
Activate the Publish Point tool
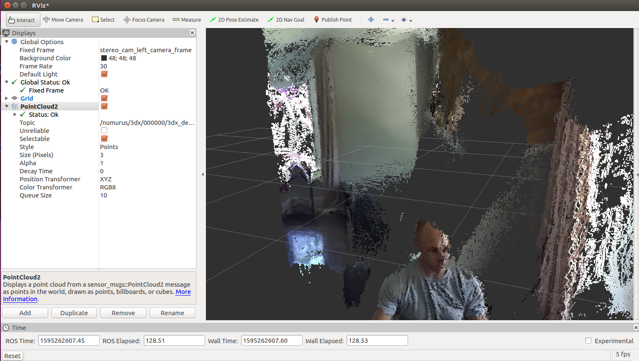tap(333, 20)
